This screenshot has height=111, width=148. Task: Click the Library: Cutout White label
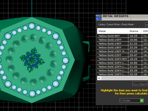click(116, 24)
